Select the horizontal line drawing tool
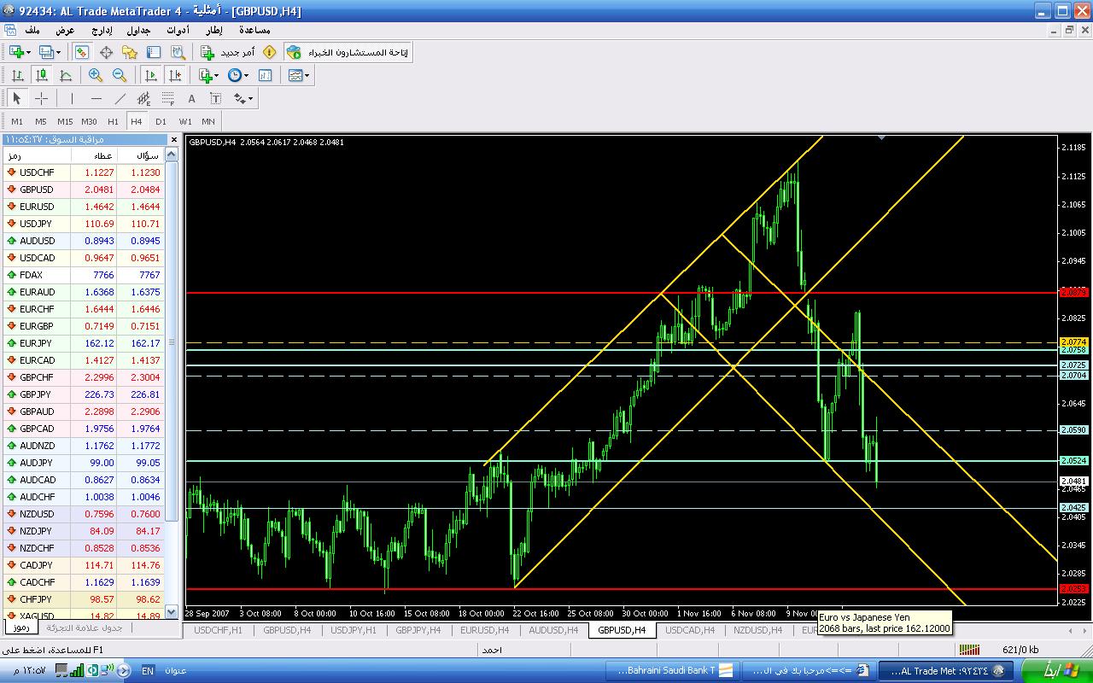 click(96, 98)
